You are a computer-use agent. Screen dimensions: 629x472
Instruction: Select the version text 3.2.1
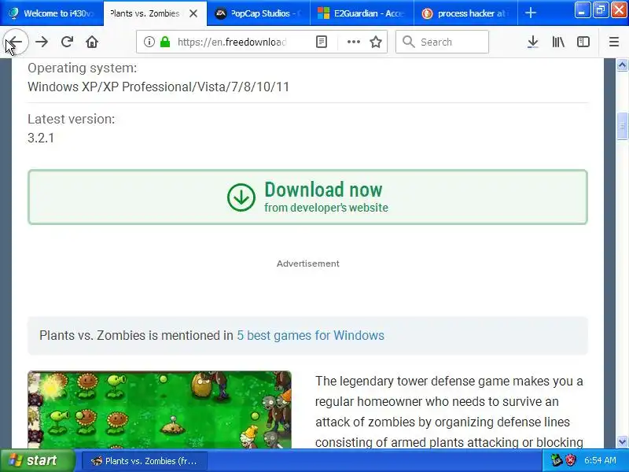tap(41, 138)
